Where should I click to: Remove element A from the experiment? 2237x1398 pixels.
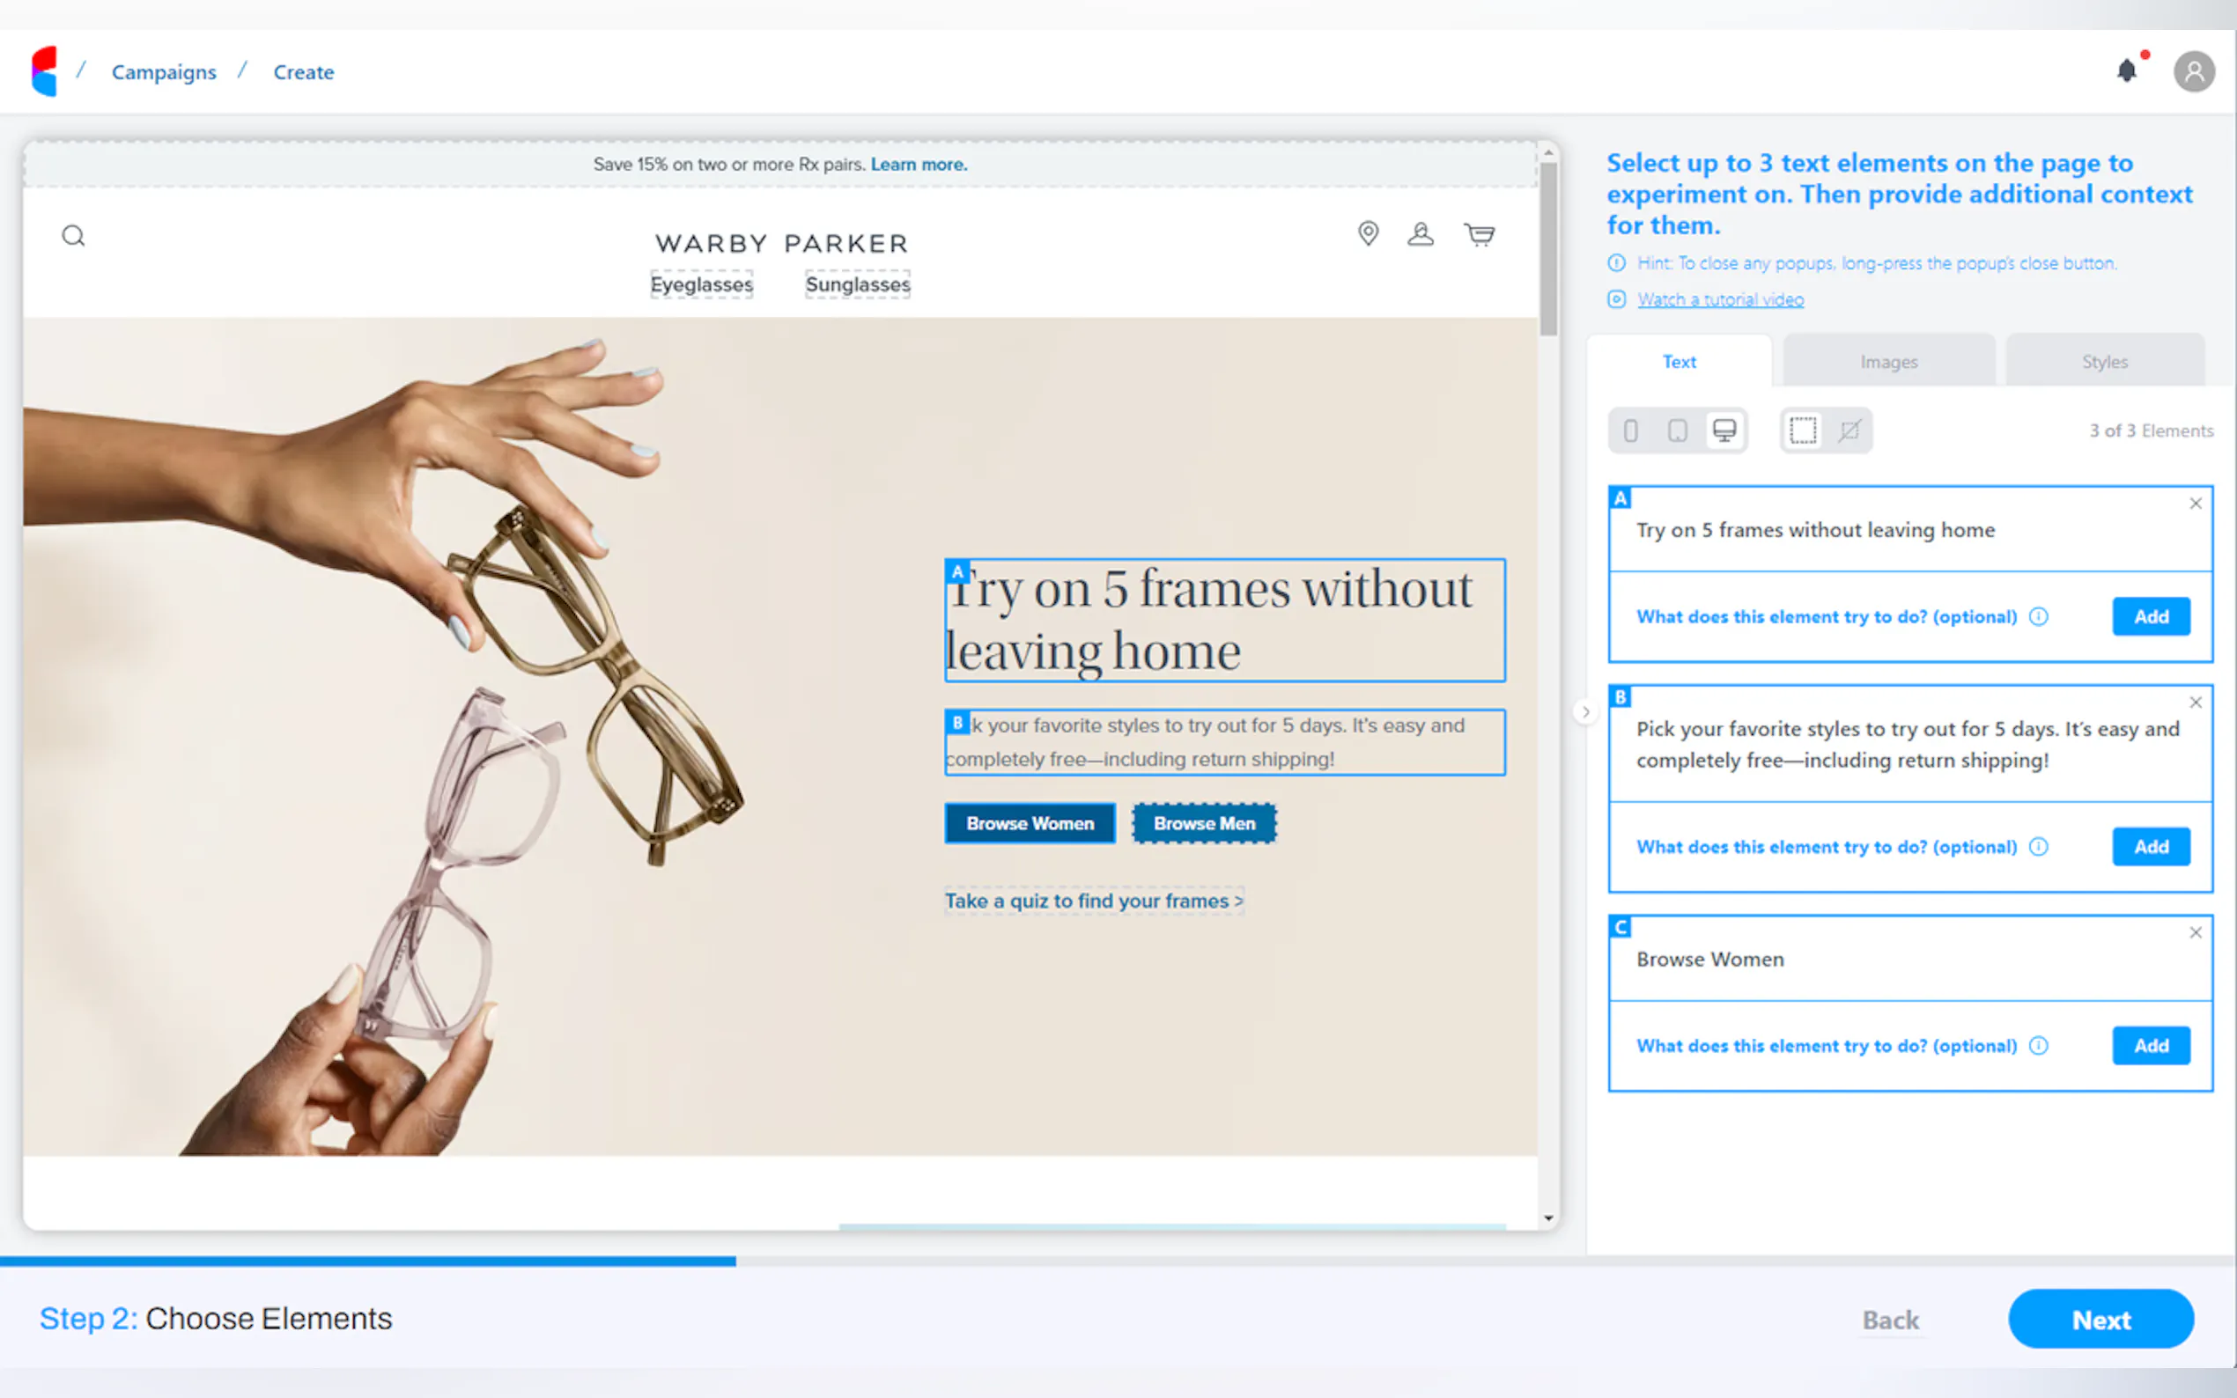(x=2196, y=503)
